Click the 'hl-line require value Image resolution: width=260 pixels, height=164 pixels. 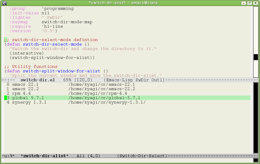click(x=52, y=26)
